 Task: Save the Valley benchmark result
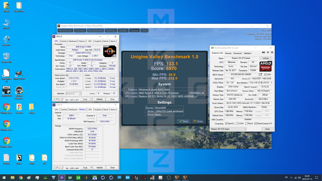point(184,121)
